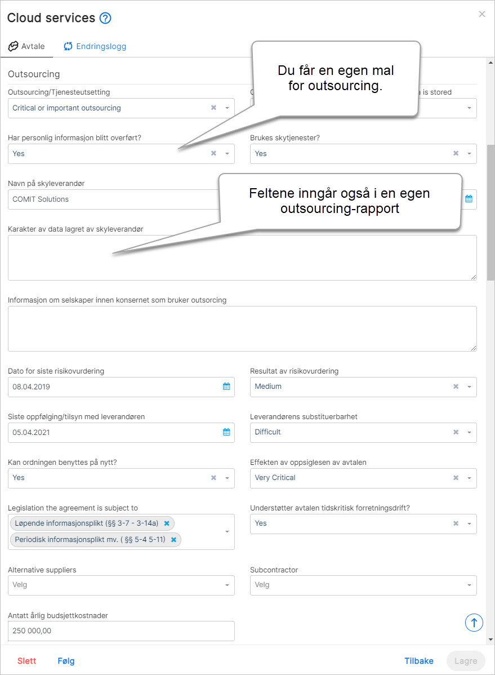This screenshot has height=675, width=495.
Task: Remove Løpende informasjonsplikt tag
Action: coord(167,523)
